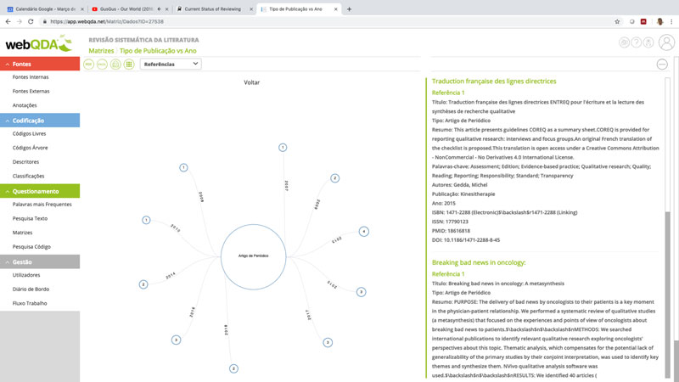
Task: Select the 2015 node circle with count 3
Action: (362, 292)
